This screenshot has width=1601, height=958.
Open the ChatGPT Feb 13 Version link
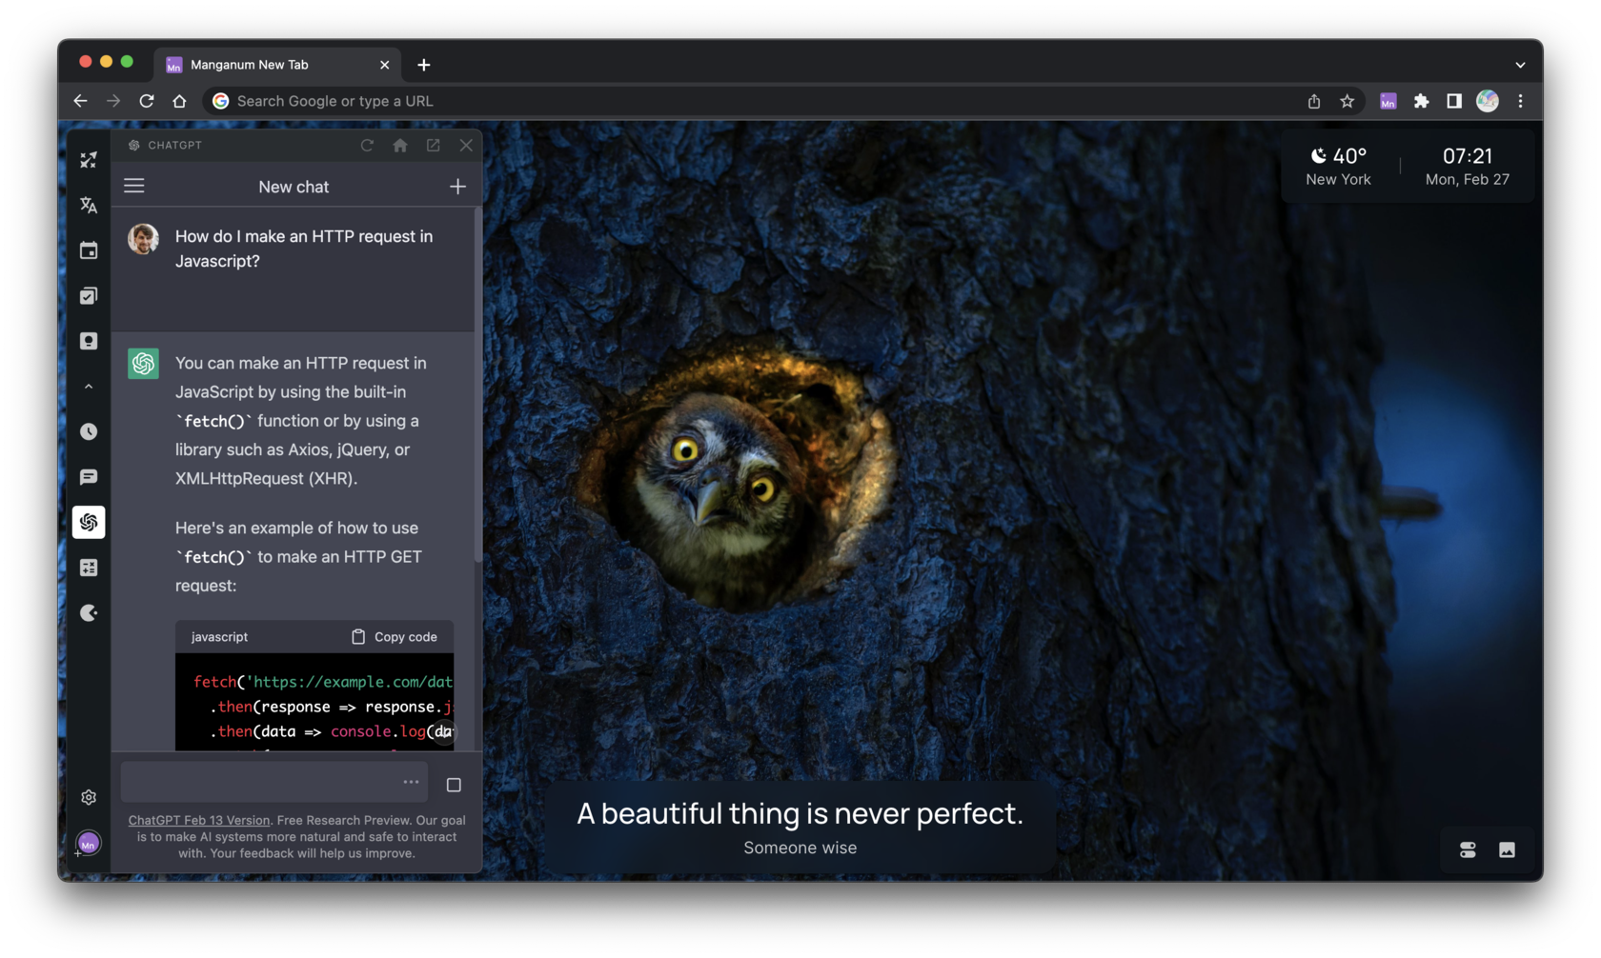pyautogui.click(x=199, y=819)
